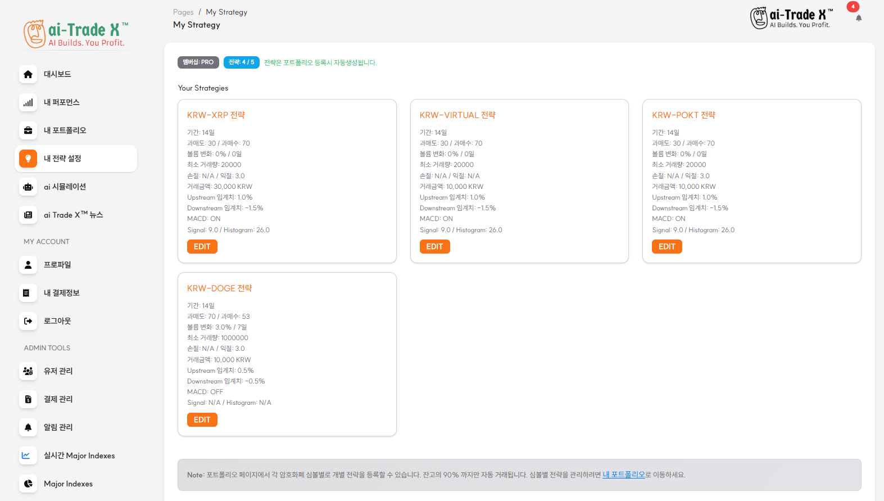Open the 프로파일 menu item
This screenshot has width=884, height=501.
(x=57, y=265)
